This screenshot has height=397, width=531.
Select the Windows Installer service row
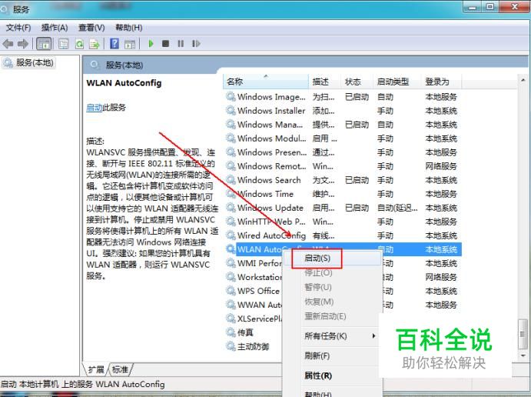pyautogui.click(x=343, y=111)
